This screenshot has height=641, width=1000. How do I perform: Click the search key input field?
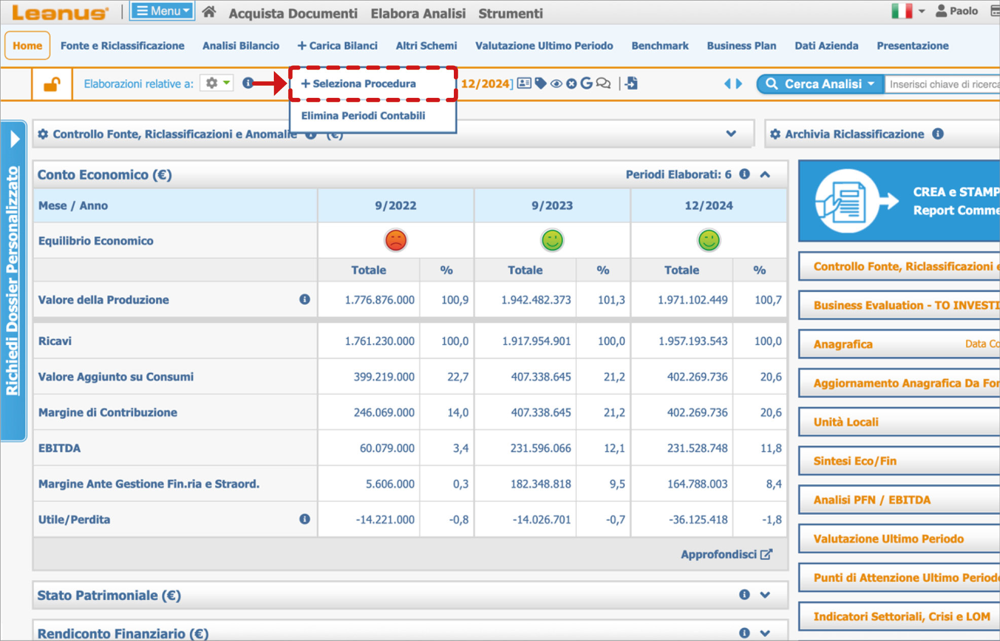click(942, 84)
